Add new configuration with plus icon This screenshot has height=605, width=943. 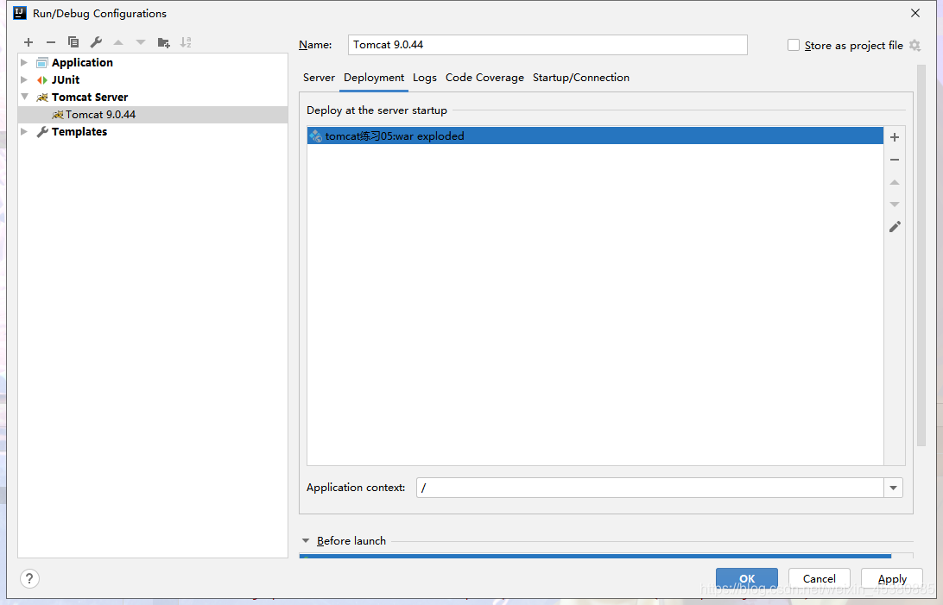pos(28,42)
